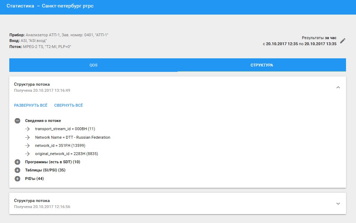The width and height of the screenshot is (356, 223).
Task: Collapse the first Структура потока panel chevron
Action: (338, 87)
